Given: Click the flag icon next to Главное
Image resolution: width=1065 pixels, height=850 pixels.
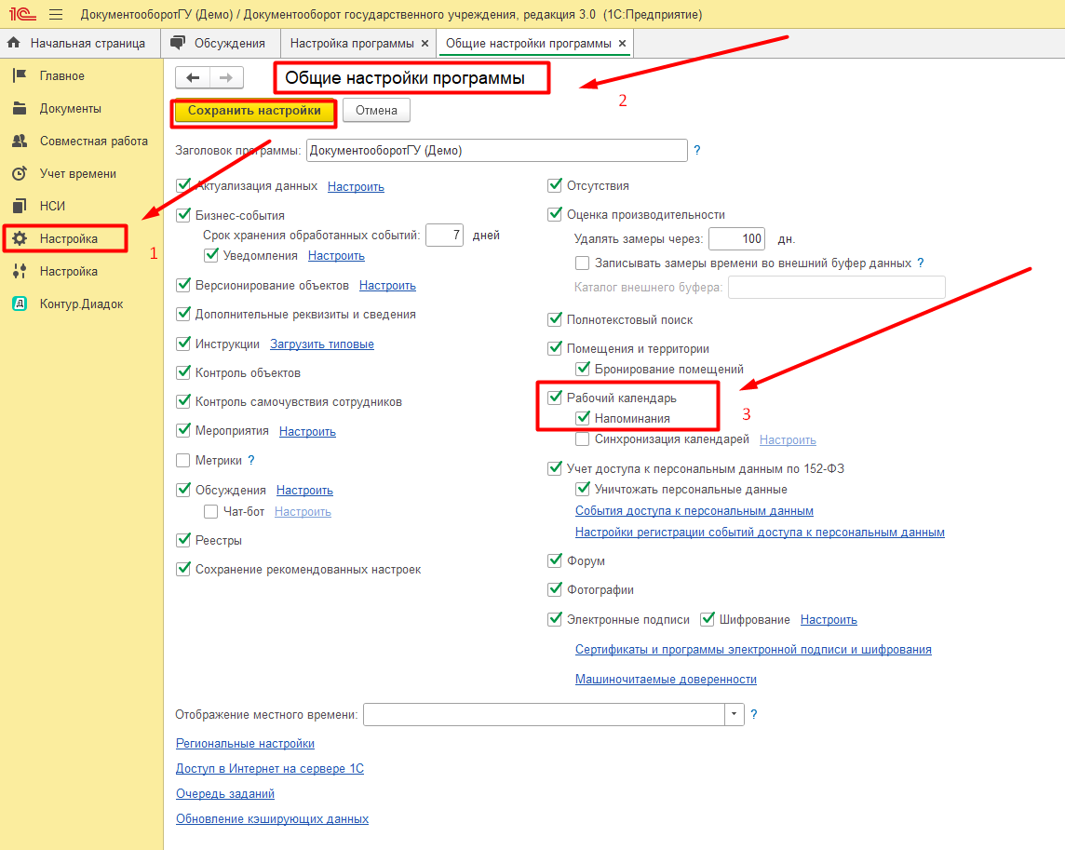Looking at the screenshot, I should click(20, 75).
